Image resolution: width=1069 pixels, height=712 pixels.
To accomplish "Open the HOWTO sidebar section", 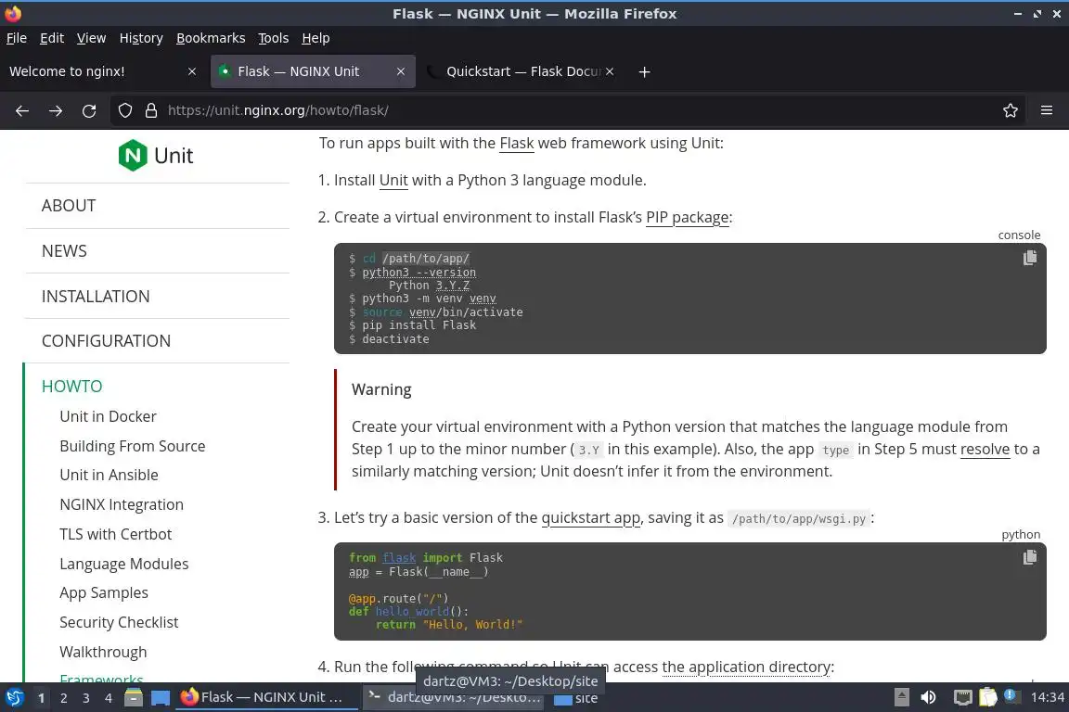I will pos(72,387).
